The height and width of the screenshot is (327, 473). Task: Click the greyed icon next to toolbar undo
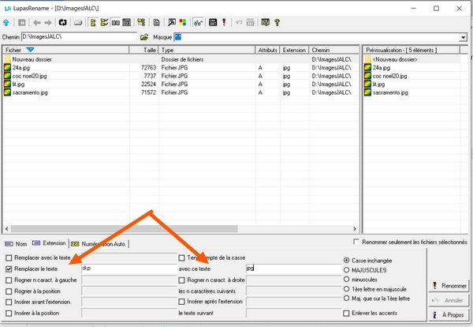(250, 22)
